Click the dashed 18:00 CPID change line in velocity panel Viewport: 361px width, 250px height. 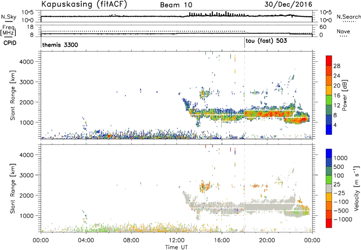[x=245, y=189]
